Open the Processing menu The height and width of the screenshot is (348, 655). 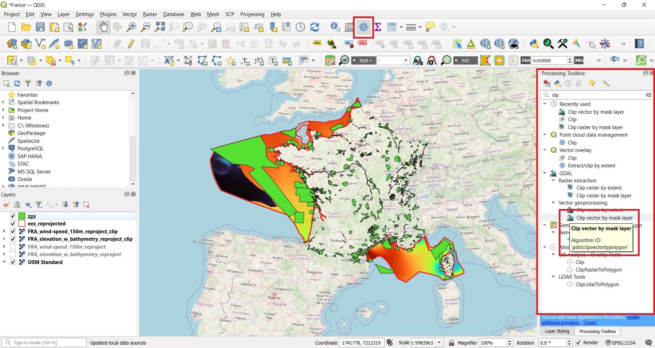coord(252,14)
